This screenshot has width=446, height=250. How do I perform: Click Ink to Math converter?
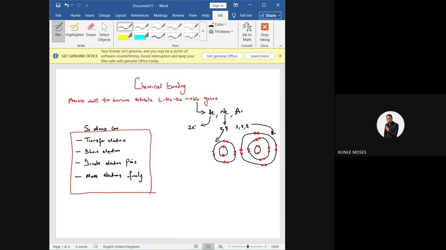coord(247,32)
